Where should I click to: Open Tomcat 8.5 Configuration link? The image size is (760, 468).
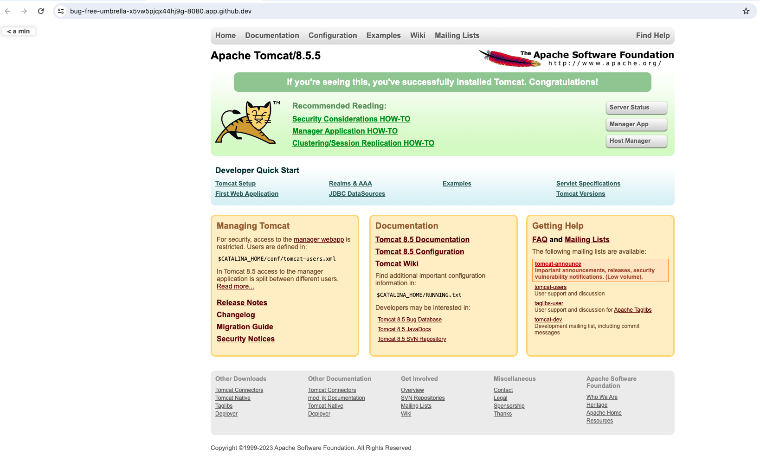[x=419, y=252]
